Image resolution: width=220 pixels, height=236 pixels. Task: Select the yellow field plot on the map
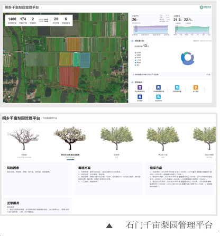point(66,59)
